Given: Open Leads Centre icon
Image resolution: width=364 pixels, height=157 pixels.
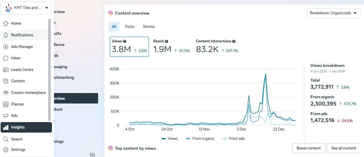Looking at the screenshot, I should (x=6, y=70).
